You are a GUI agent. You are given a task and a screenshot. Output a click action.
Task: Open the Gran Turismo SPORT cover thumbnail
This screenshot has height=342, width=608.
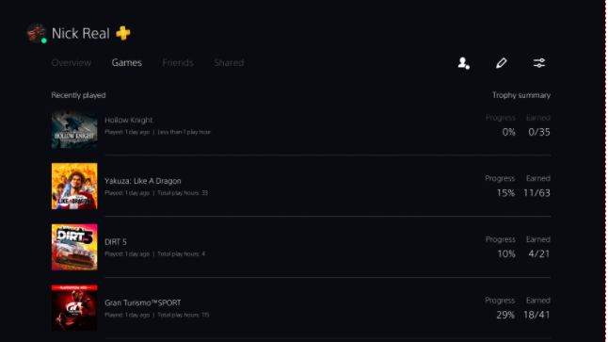pos(74,308)
